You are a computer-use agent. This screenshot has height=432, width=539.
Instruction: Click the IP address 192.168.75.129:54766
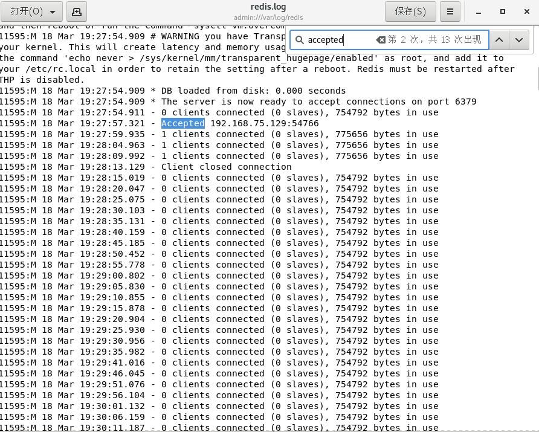pos(264,123)
